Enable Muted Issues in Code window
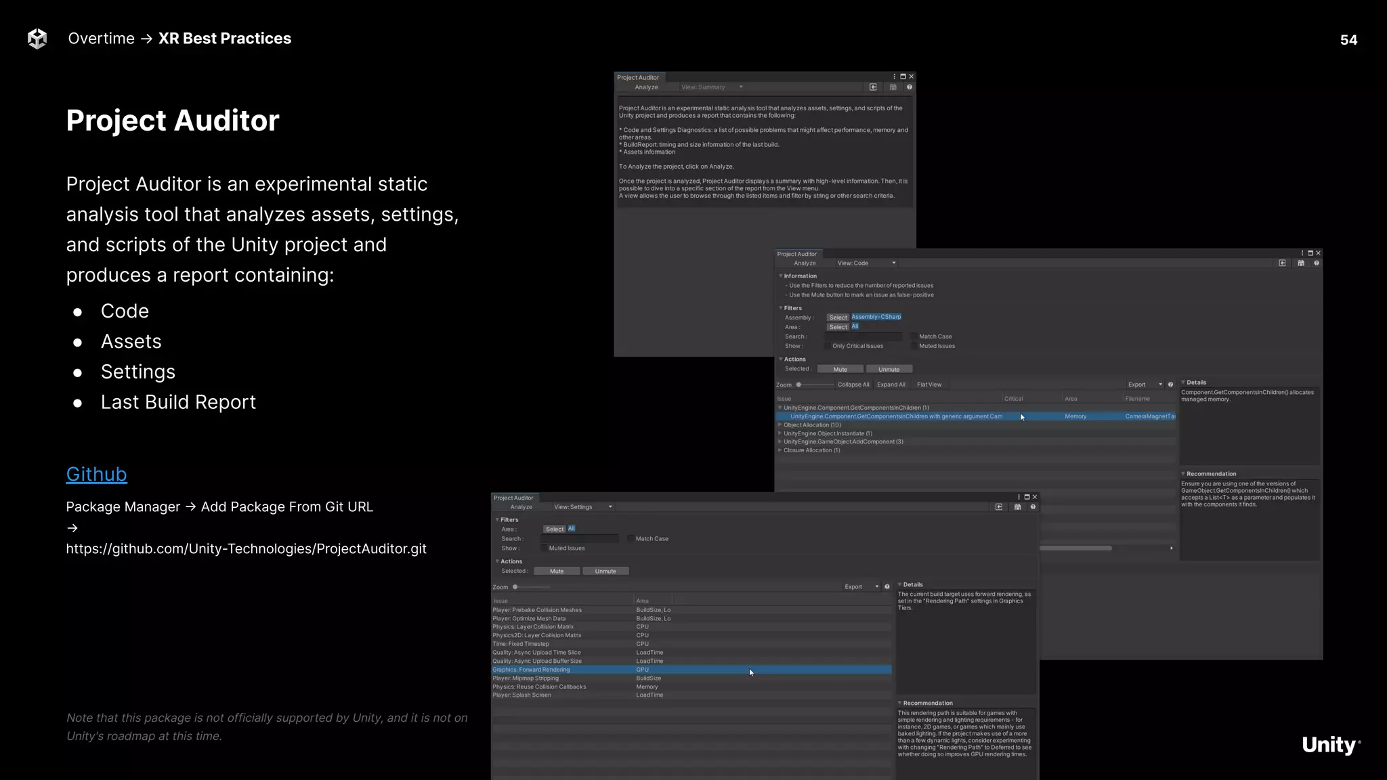This screenshot has height=780, width=1387. point(914,346)
